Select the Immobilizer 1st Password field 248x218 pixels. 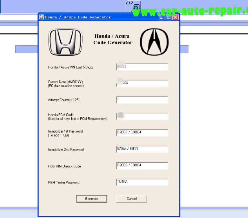coord(142,133)
